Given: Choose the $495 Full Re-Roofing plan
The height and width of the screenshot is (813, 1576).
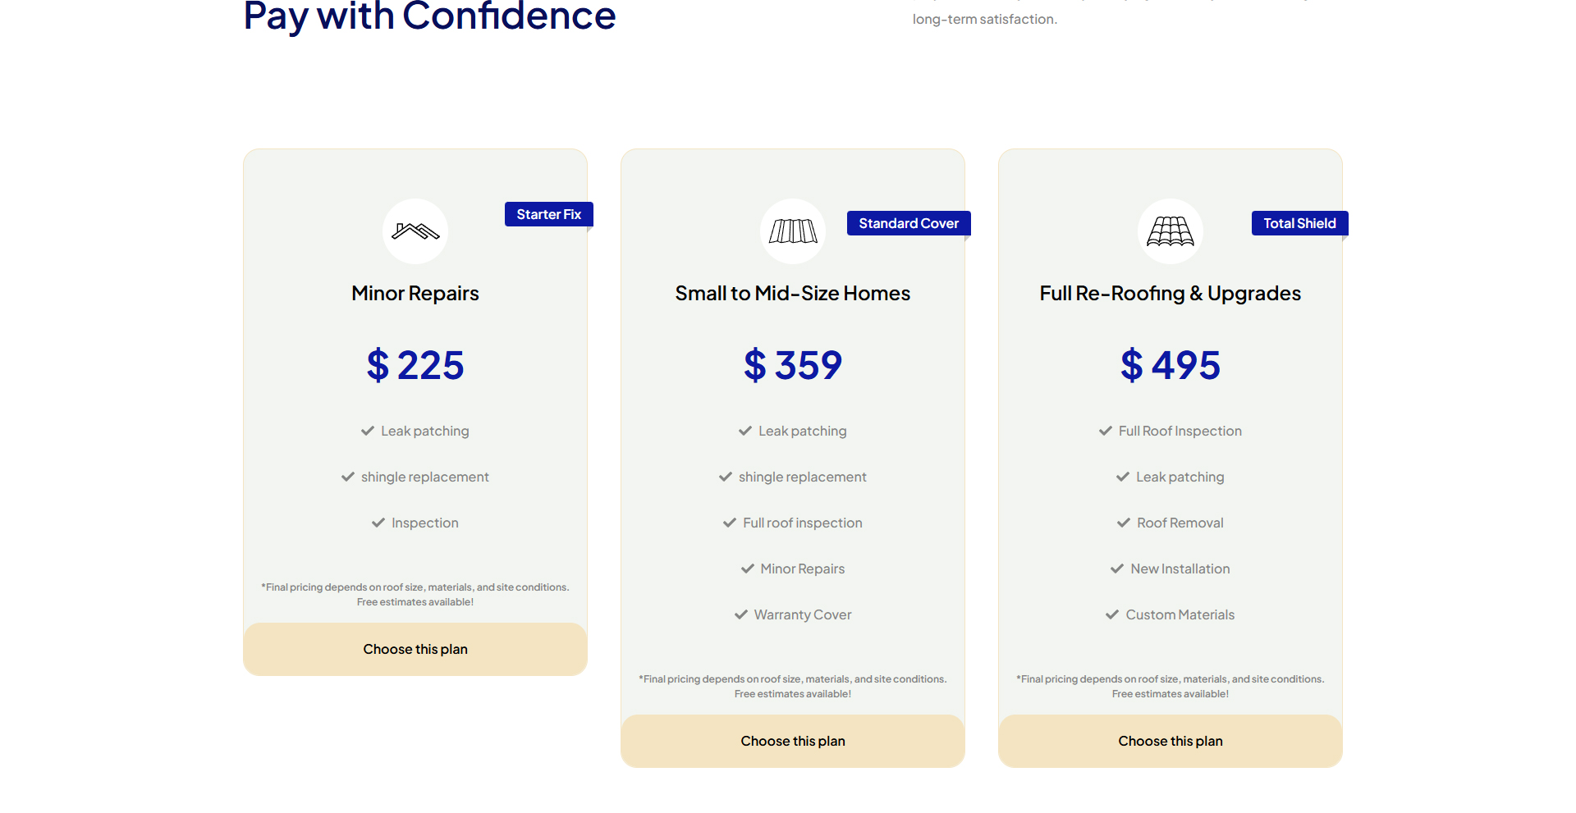Looking at the screenshot, I should pos(1171,741).
